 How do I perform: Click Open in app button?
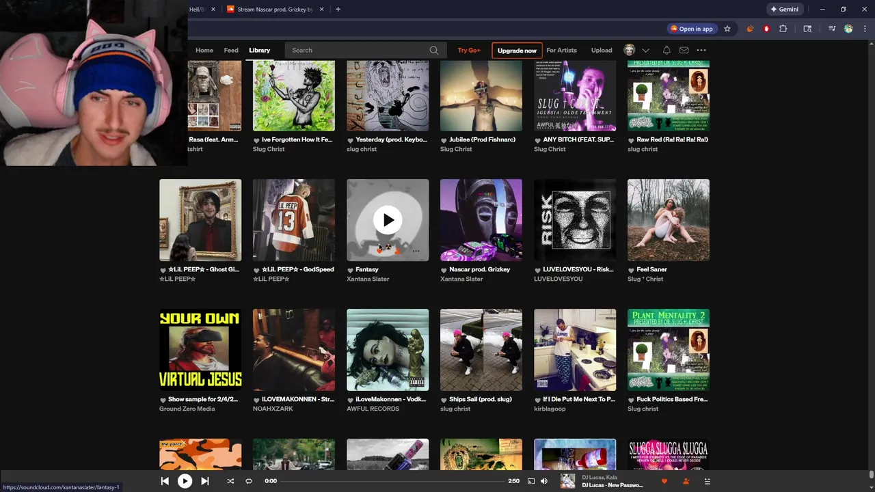(692, 29)
